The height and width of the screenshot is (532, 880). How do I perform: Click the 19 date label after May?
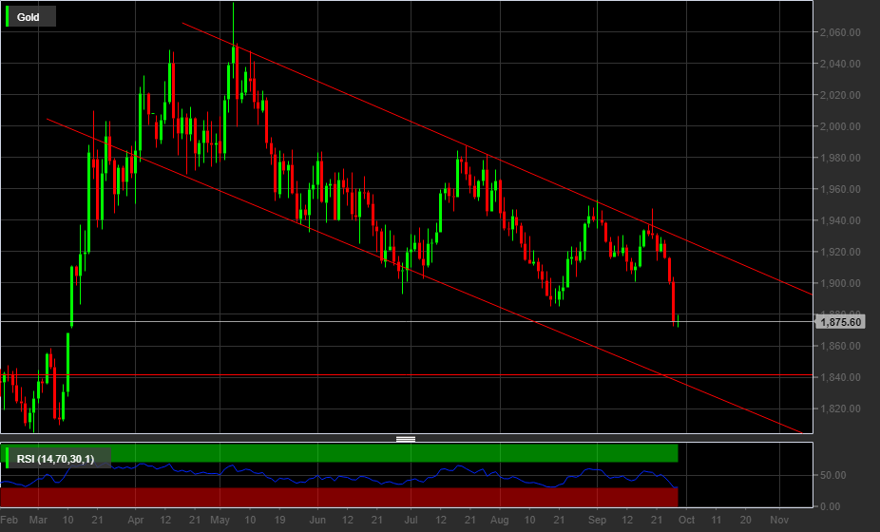279,521
